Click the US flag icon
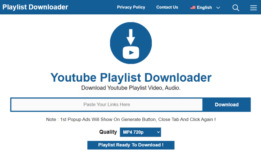 click(193, 8)
